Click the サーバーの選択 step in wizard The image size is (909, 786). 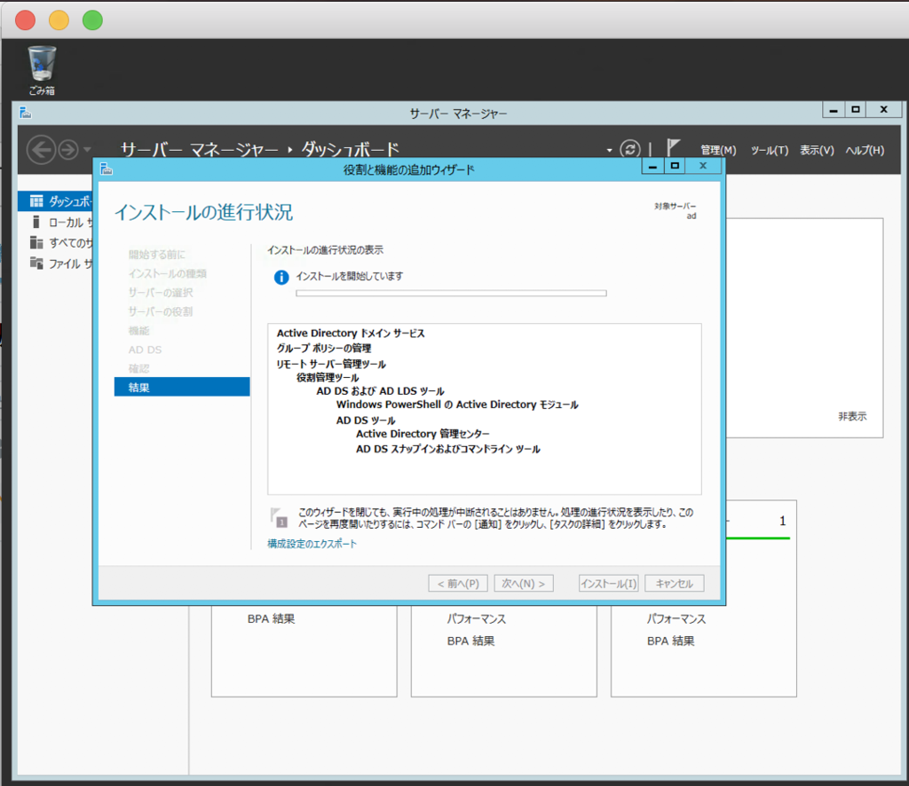pyautogui.click(x=161, y=292)
